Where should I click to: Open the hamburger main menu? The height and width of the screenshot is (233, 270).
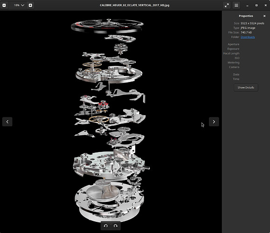236,5
